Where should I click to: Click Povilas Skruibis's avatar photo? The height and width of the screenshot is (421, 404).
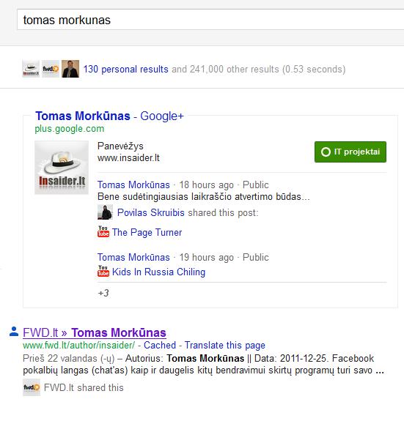click(x=105, y=212)
